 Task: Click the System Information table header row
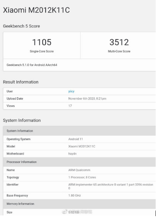[x=79, y=131]
